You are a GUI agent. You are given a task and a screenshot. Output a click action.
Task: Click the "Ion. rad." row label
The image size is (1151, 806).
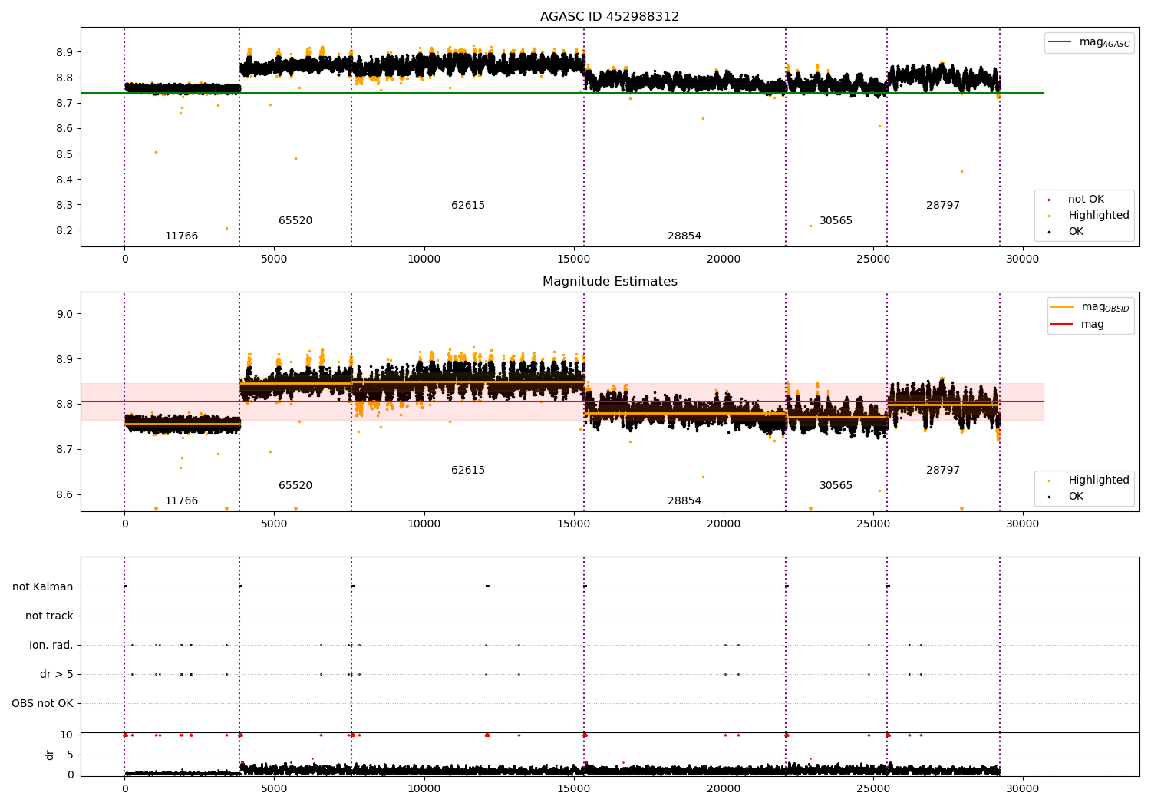tap(51, 645)
